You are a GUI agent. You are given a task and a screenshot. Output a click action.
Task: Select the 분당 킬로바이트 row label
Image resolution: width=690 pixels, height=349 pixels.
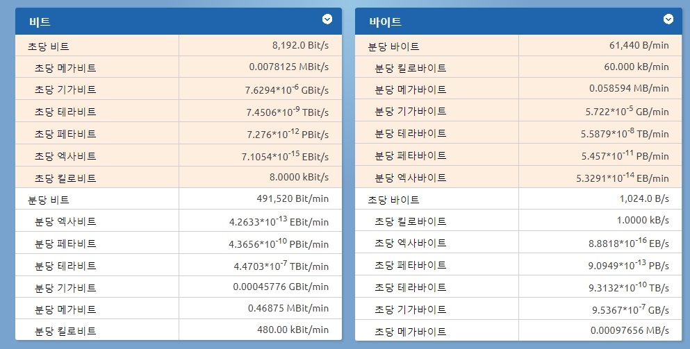click(x=411, y=68)
